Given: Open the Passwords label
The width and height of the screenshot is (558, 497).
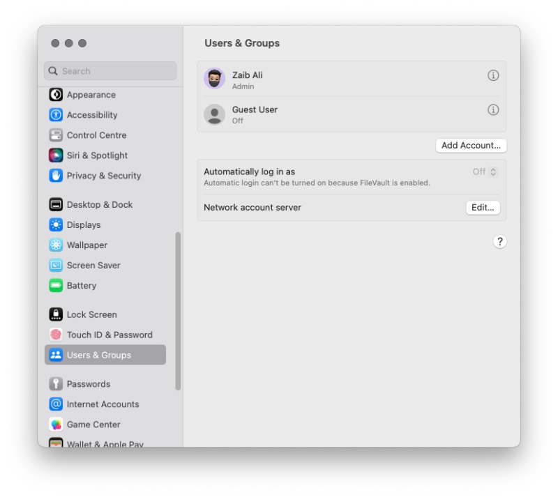Looking at the screenshot, I should click(x=89, y=384).
